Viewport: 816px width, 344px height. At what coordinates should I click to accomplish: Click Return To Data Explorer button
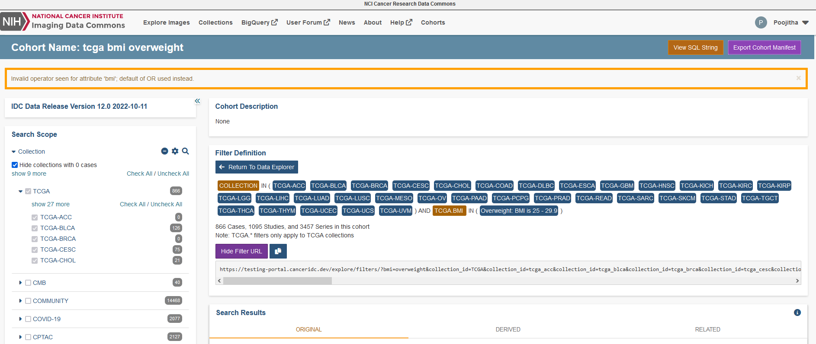[x=257, y=167]
